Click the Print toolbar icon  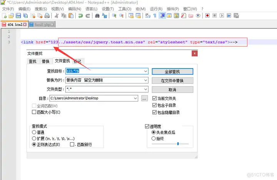click(47, 16)
